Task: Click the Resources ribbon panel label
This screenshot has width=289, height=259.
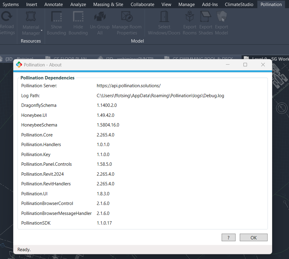Action: pos(31,41)
